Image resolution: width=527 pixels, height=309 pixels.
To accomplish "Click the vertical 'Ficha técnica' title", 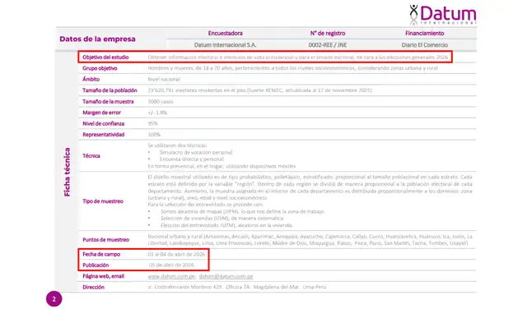I will (68, 172).
